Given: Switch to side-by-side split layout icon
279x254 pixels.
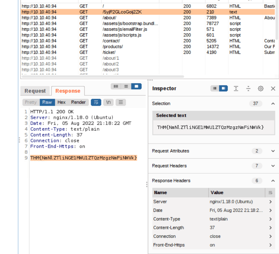Looking at the screenshot, I should [x=116, y=87].
